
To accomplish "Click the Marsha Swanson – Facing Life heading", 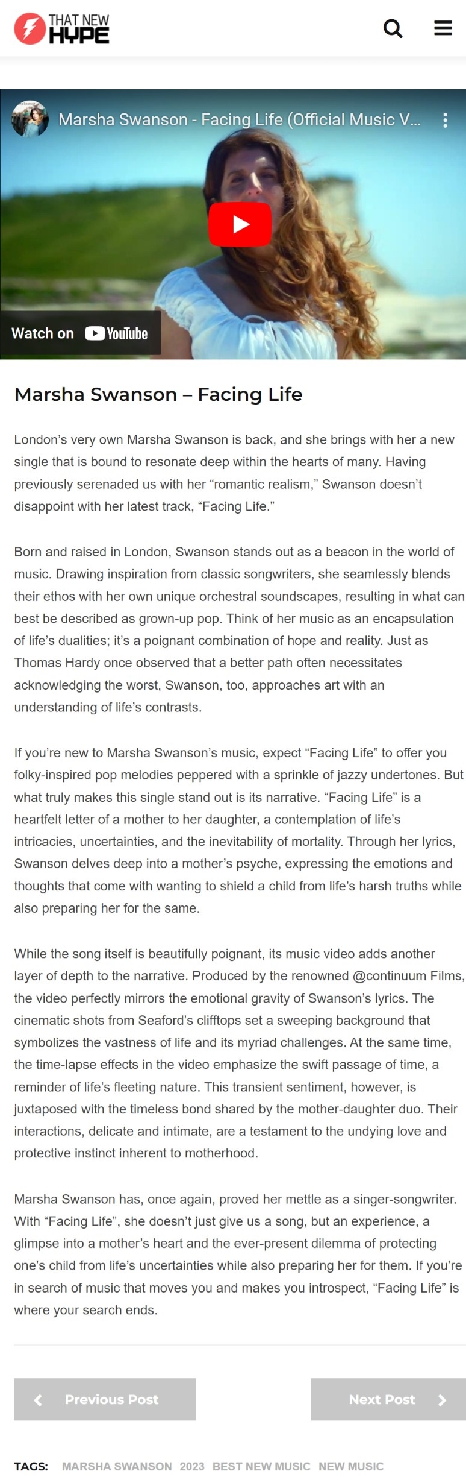I will pos(158,394).
